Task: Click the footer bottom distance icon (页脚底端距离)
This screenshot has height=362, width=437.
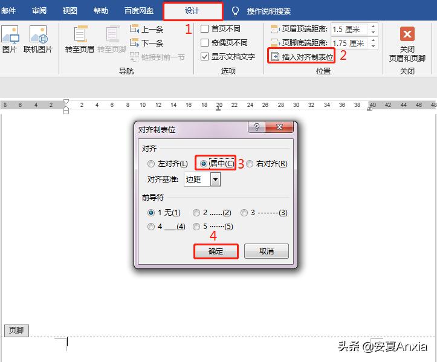Action: (275, 43)
